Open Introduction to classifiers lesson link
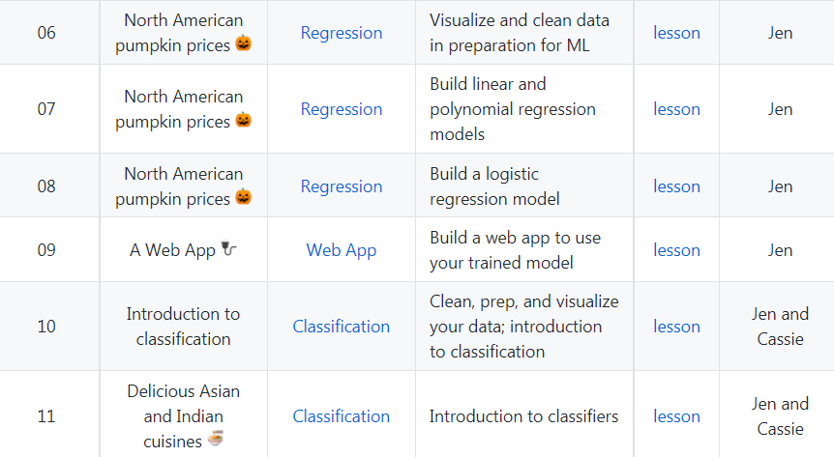The width and height of the screenshot is (834, 457). 676,416
